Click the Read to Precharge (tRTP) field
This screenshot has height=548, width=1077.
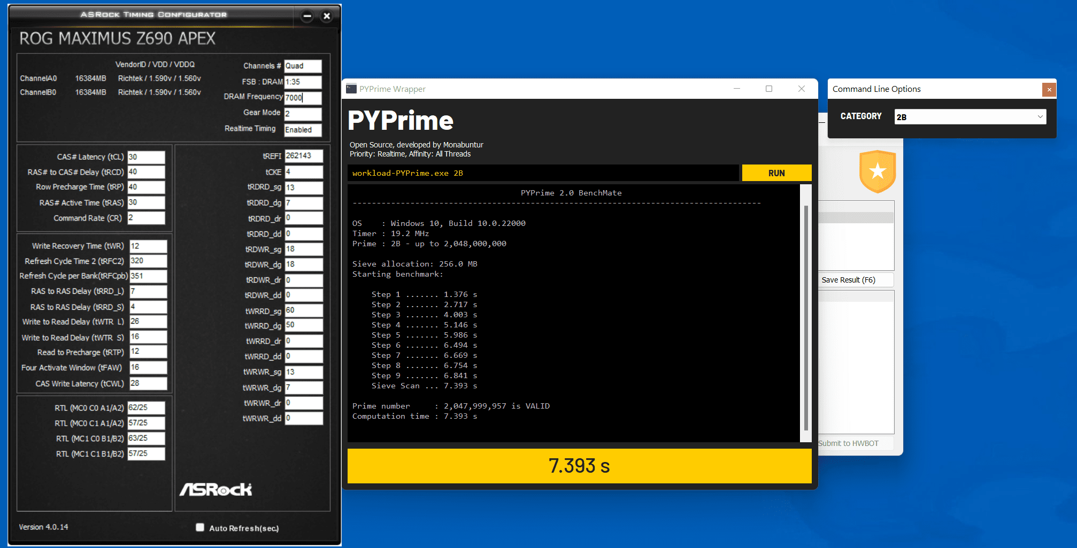148,351
